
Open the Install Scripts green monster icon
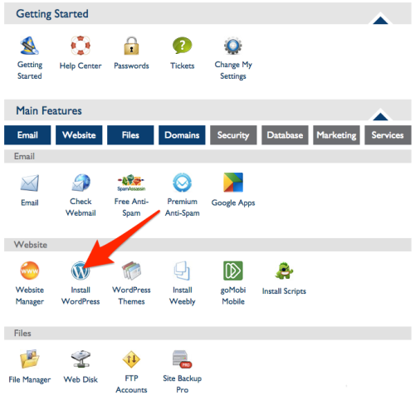point(284,271)
